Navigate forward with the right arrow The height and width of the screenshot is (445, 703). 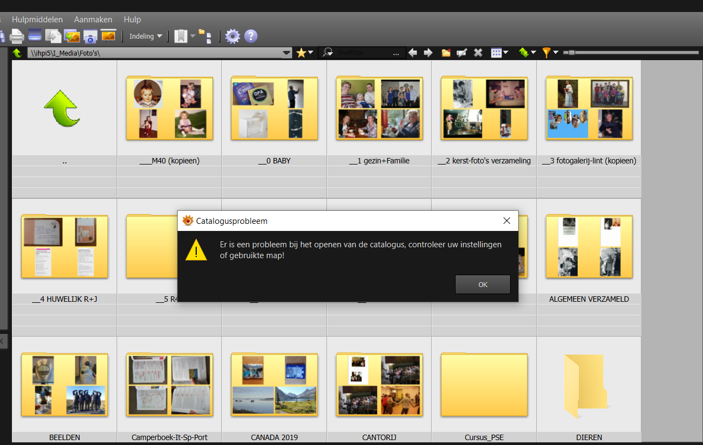click(x=428, y=53)
